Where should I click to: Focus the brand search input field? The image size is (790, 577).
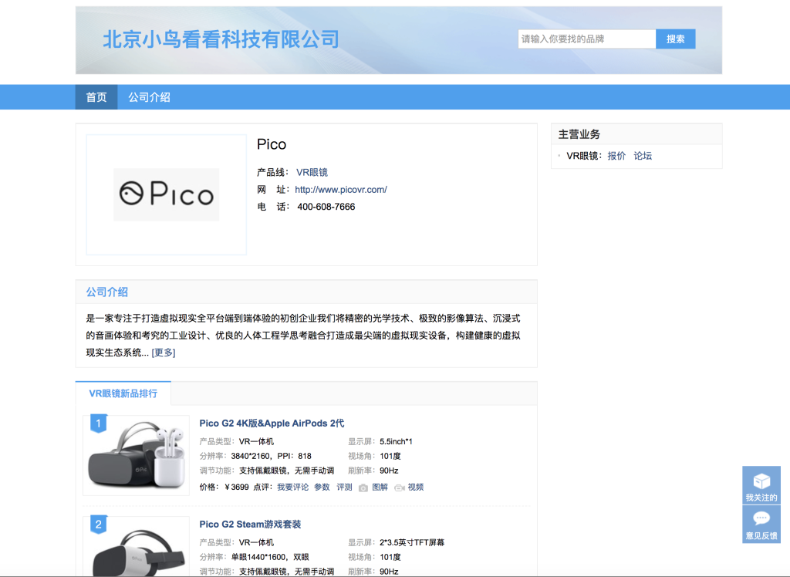coord(587,39)
